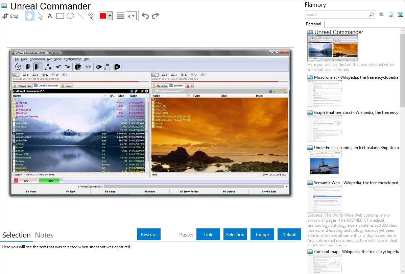Pick the ellipse shape tool
Image resolution: width=405 pixels, height=274 pixels.
click(70, 16)
